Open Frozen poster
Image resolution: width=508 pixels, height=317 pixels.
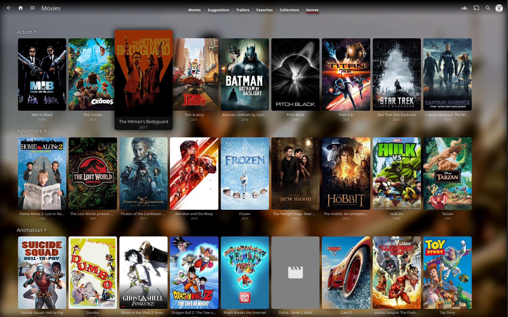(245, 174)
